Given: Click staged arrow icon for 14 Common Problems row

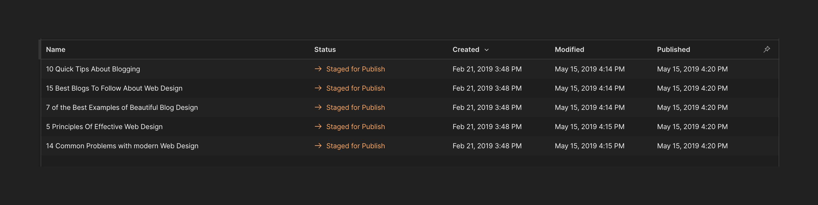Looking at the screenshot, I should tap(318, 146).
